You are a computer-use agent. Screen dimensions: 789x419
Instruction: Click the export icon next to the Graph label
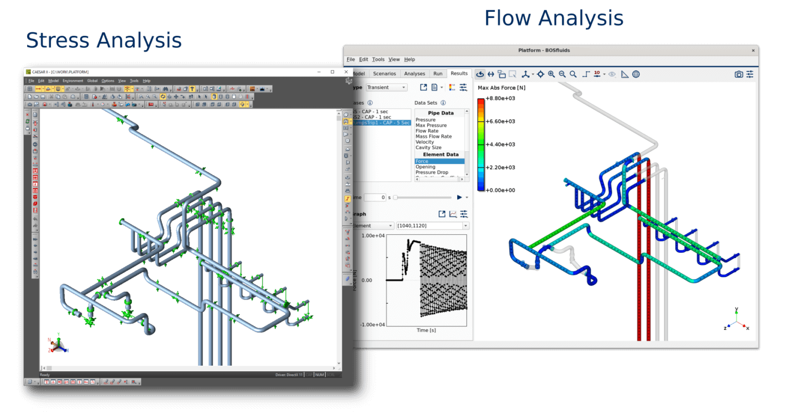click(x=442, y=214)
